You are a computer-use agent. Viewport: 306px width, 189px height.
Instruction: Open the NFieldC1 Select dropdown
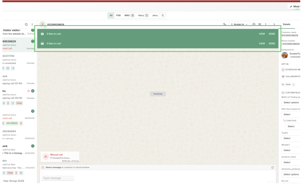coord(291,150)
